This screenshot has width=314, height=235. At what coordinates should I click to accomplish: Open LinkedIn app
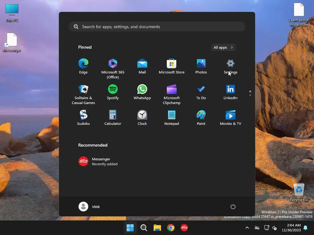tap(231, 92)
